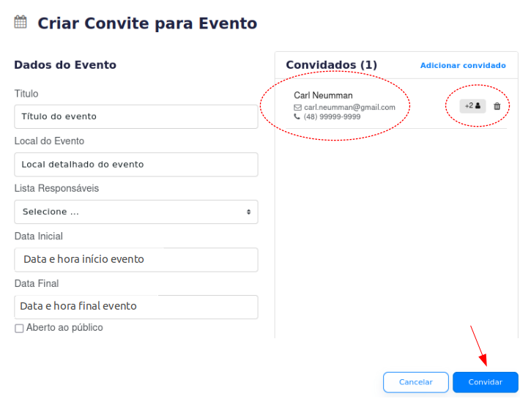The height and width of the screenshot is (407, 520).
Task: Click the Convidados (1) heading
Action: pyautogui.click(x=331, y=65)
